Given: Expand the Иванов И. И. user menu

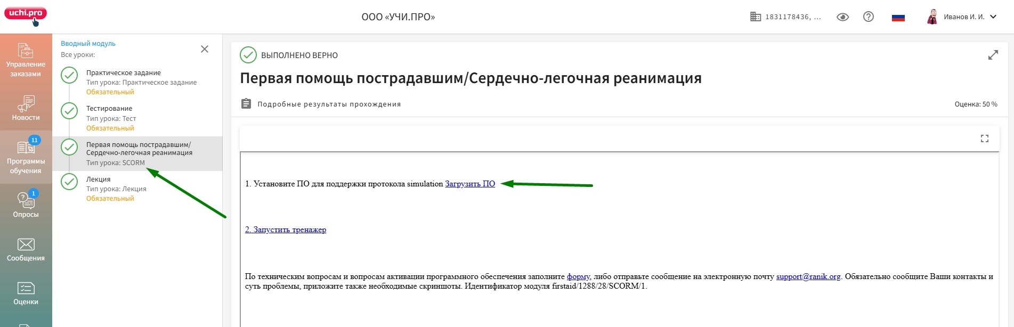Looking at the screenshot, I should click(x=962, y=17).
